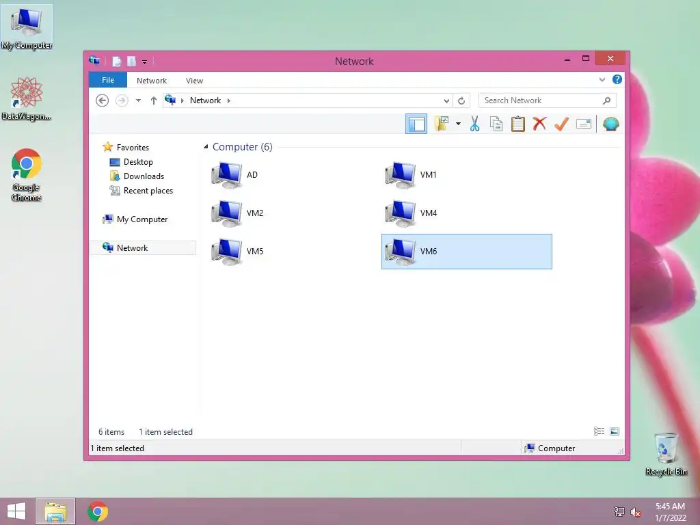Click File Explorer in taskbar
This screenshot has width=700, height=525.
(x=55, y=511)
